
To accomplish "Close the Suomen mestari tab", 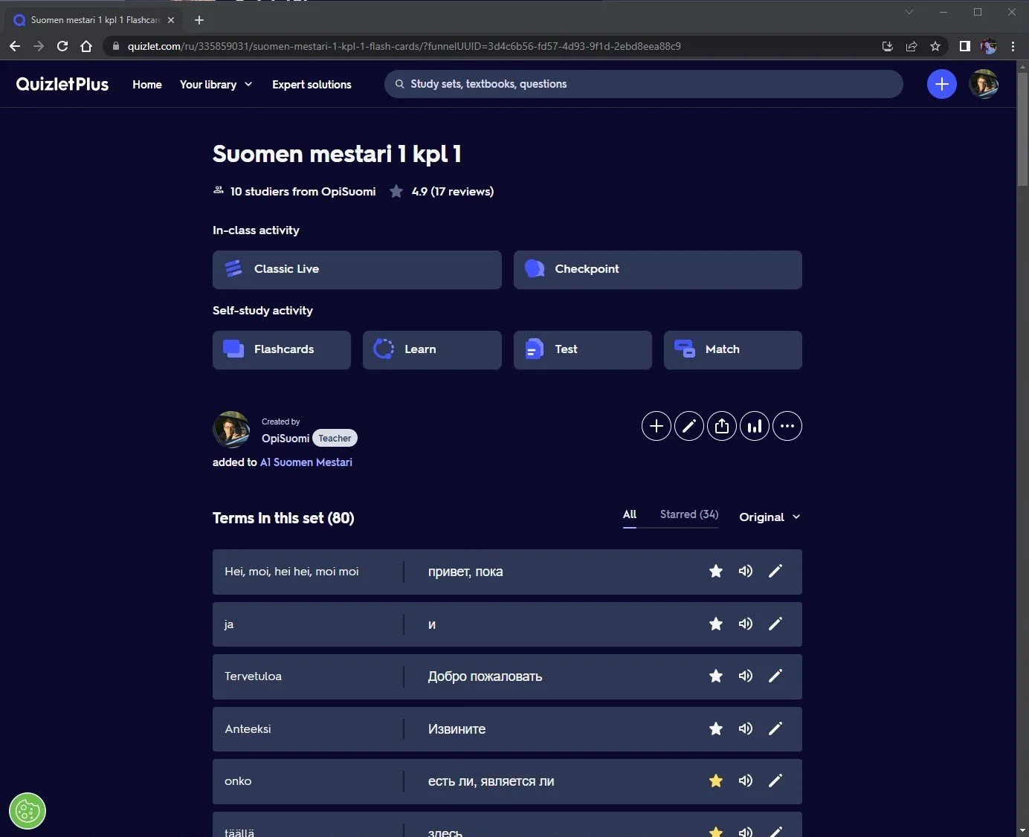I will point(171,20).
